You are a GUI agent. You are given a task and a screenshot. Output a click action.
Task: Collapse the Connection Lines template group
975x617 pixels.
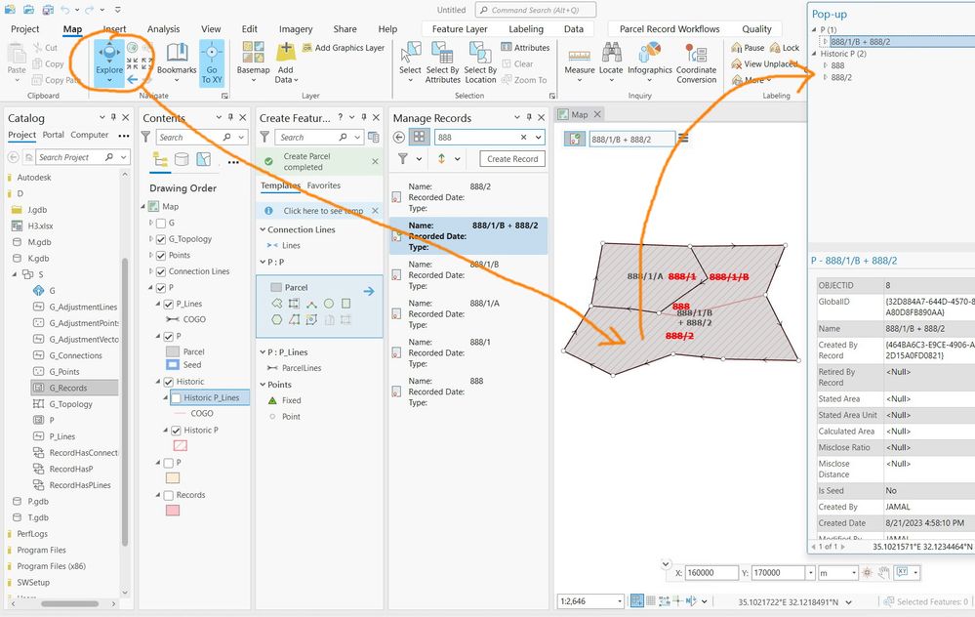pos(263,229)
